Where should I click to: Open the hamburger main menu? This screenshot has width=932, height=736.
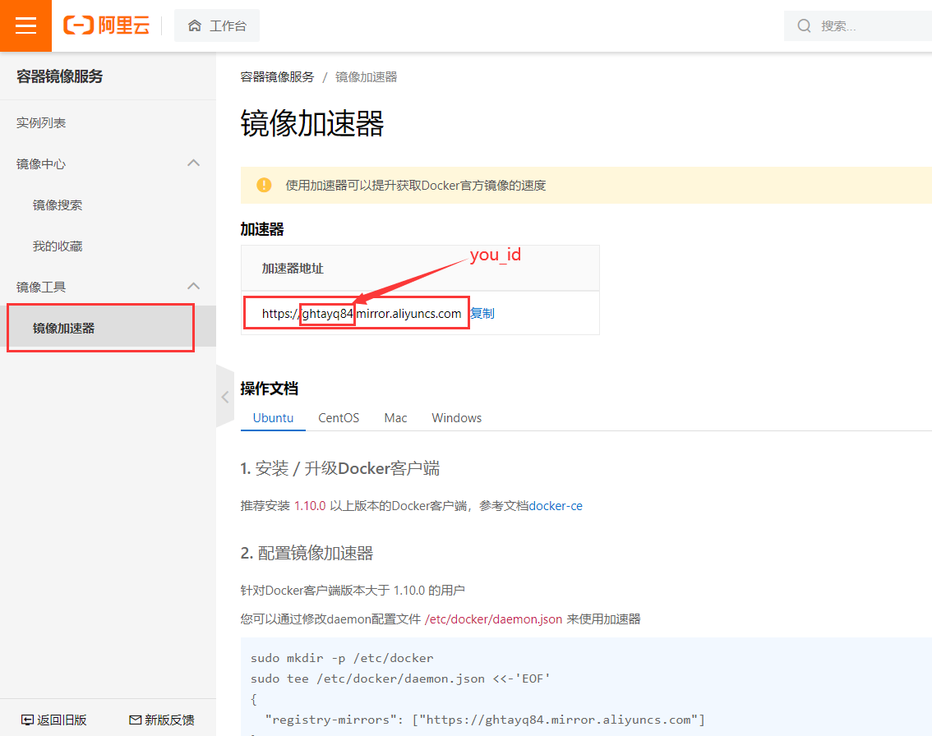pyautogui.click(x=25, y=25)
